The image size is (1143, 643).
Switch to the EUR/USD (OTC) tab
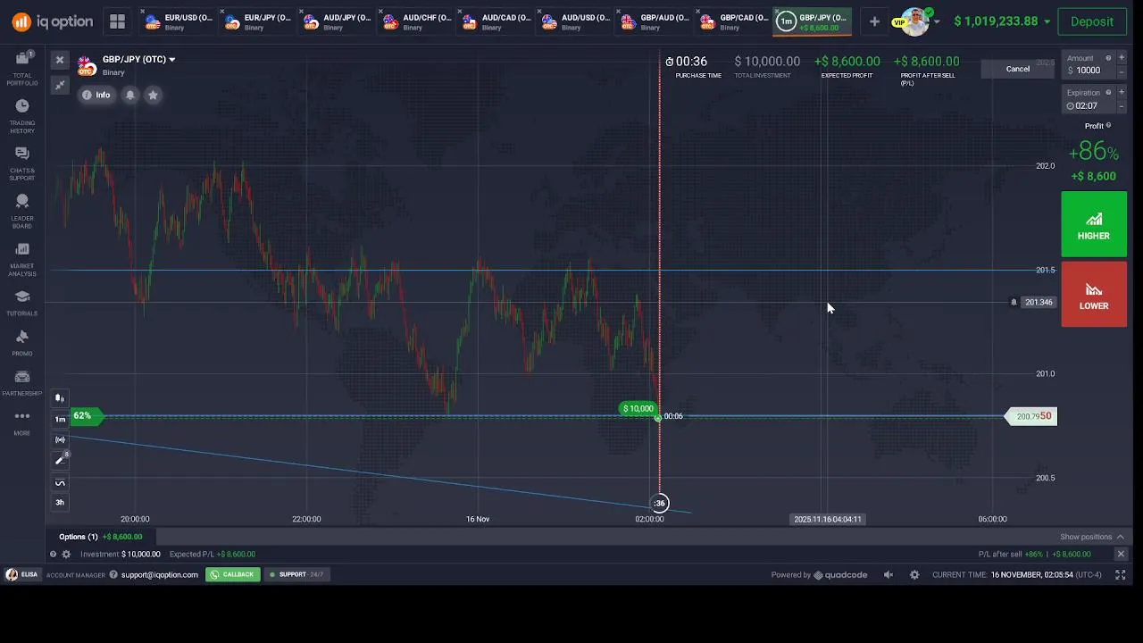(x=179, y=21)
